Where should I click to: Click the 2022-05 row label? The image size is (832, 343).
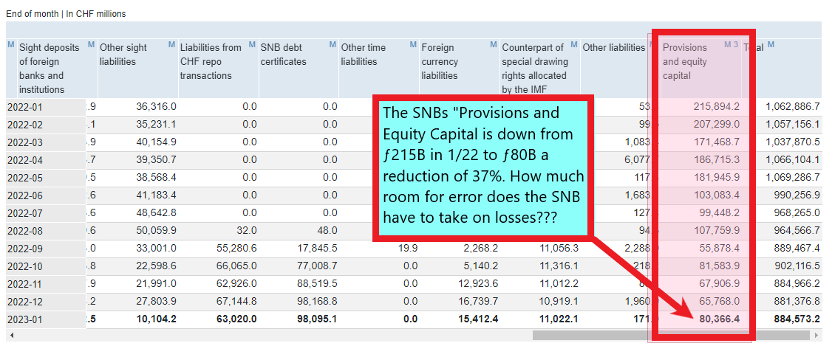coord(24,178)
